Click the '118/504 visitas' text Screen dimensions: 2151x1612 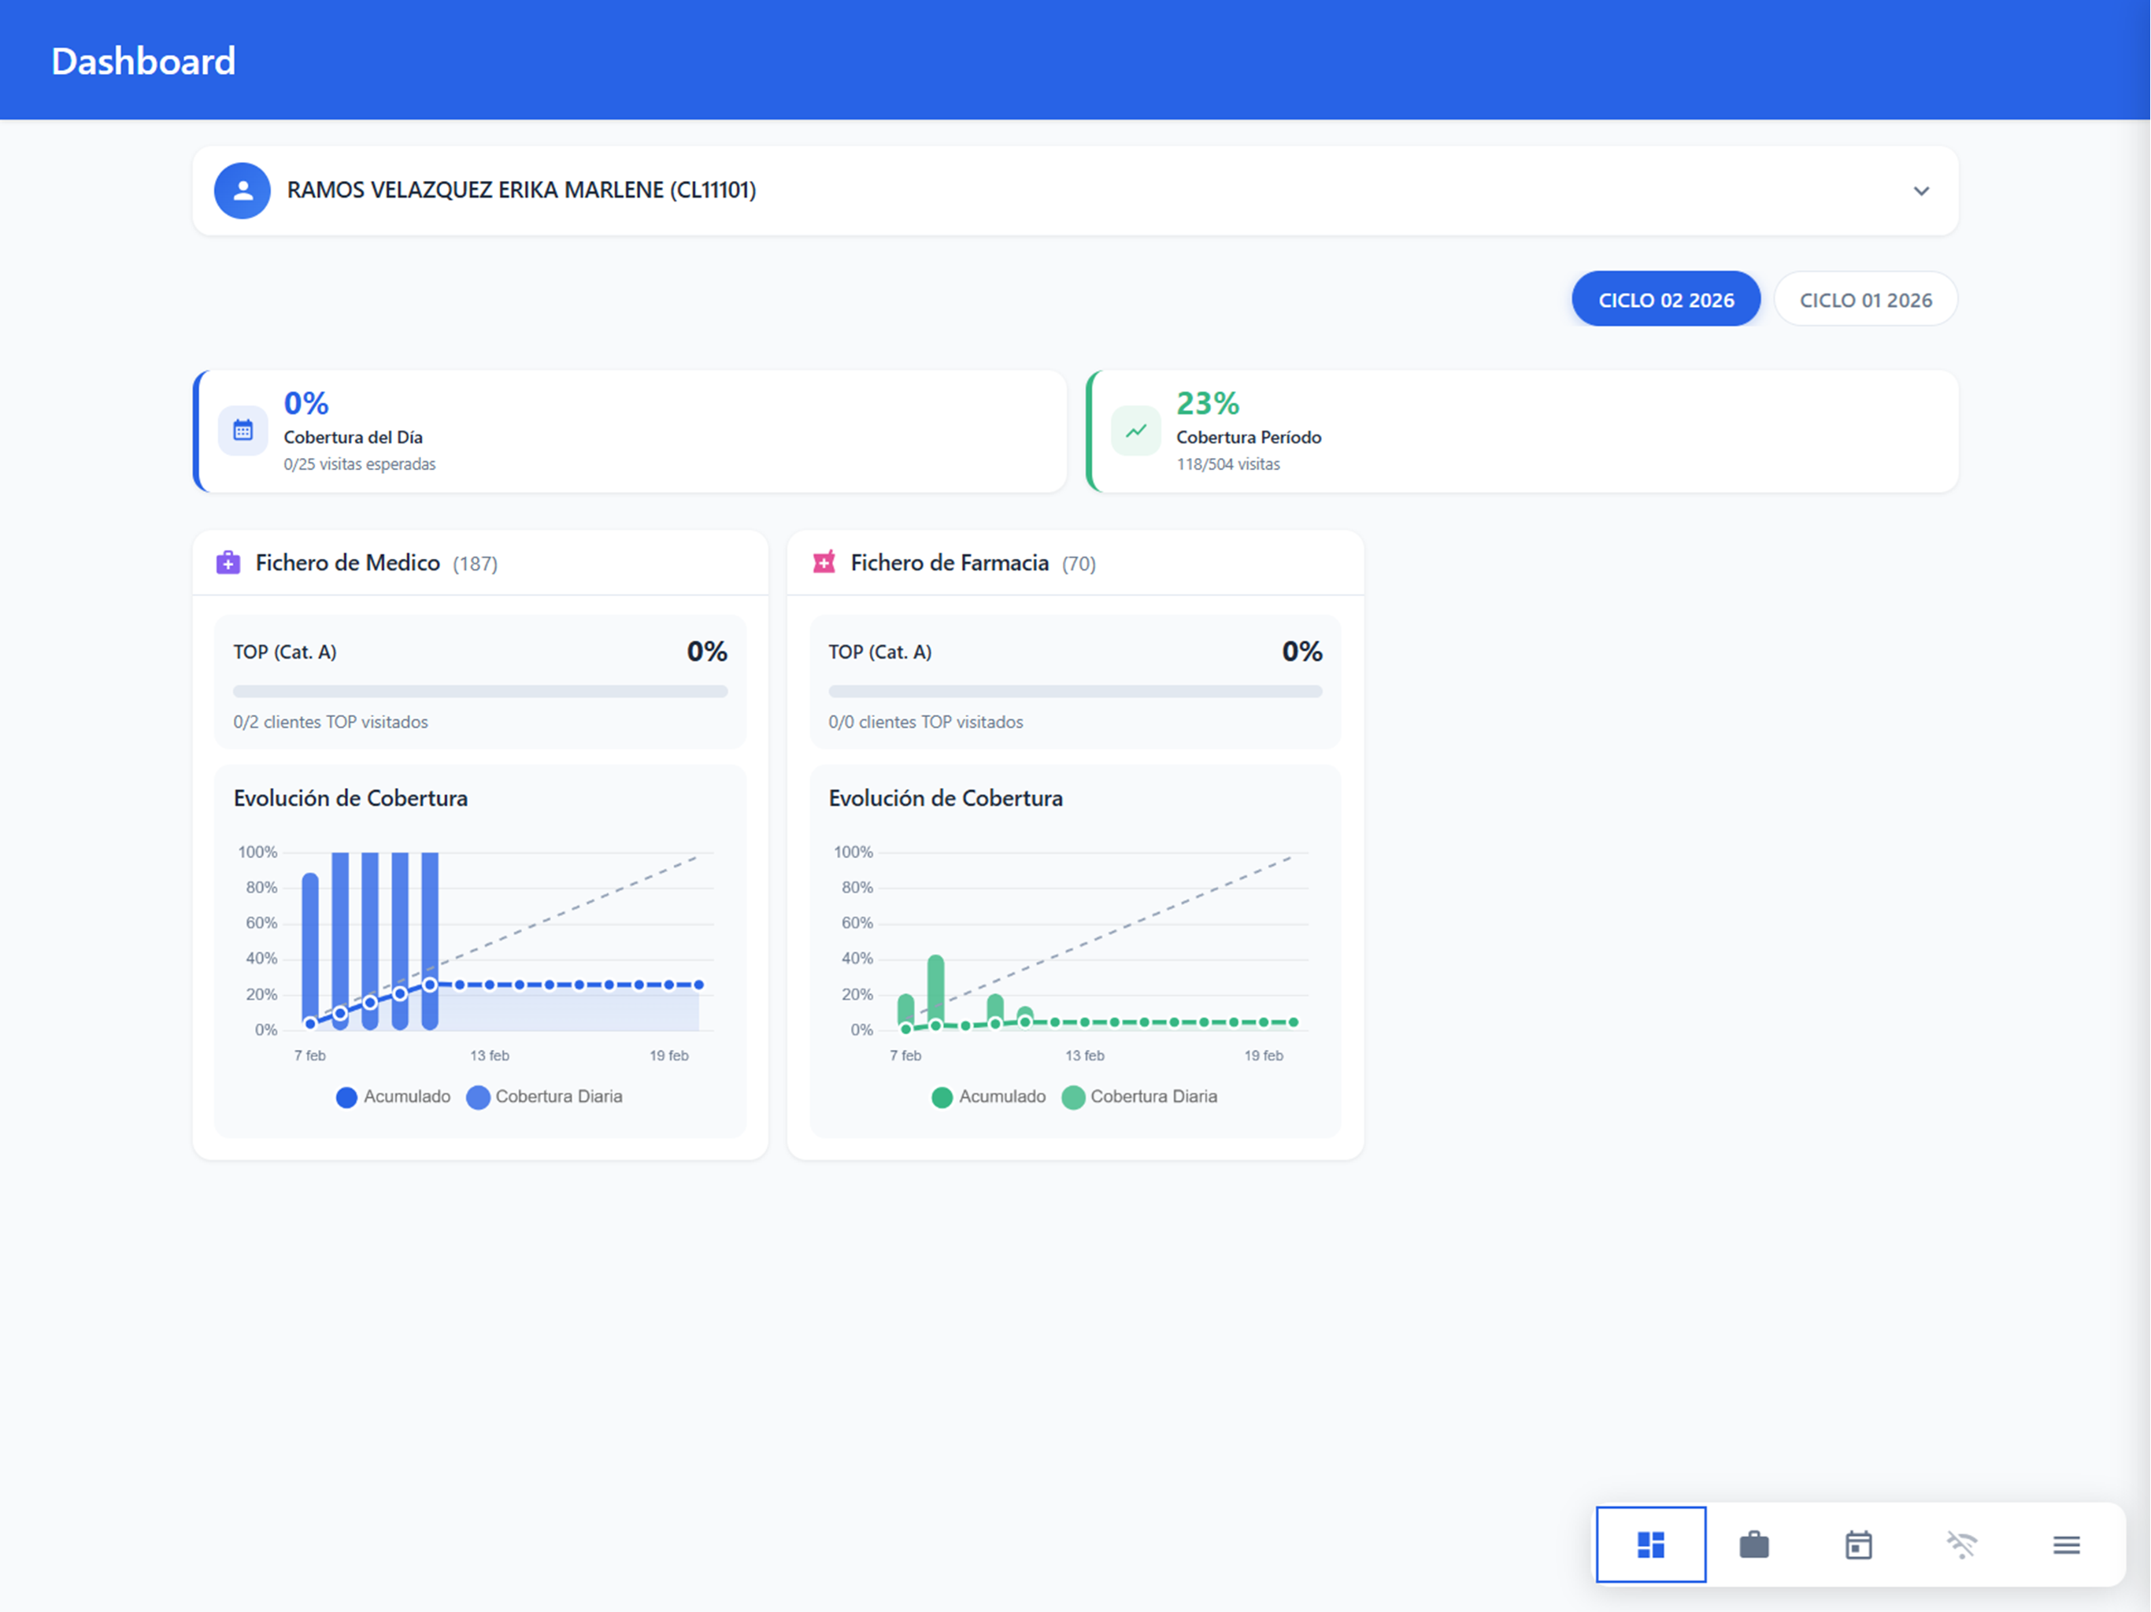[x=1228, y=464]
